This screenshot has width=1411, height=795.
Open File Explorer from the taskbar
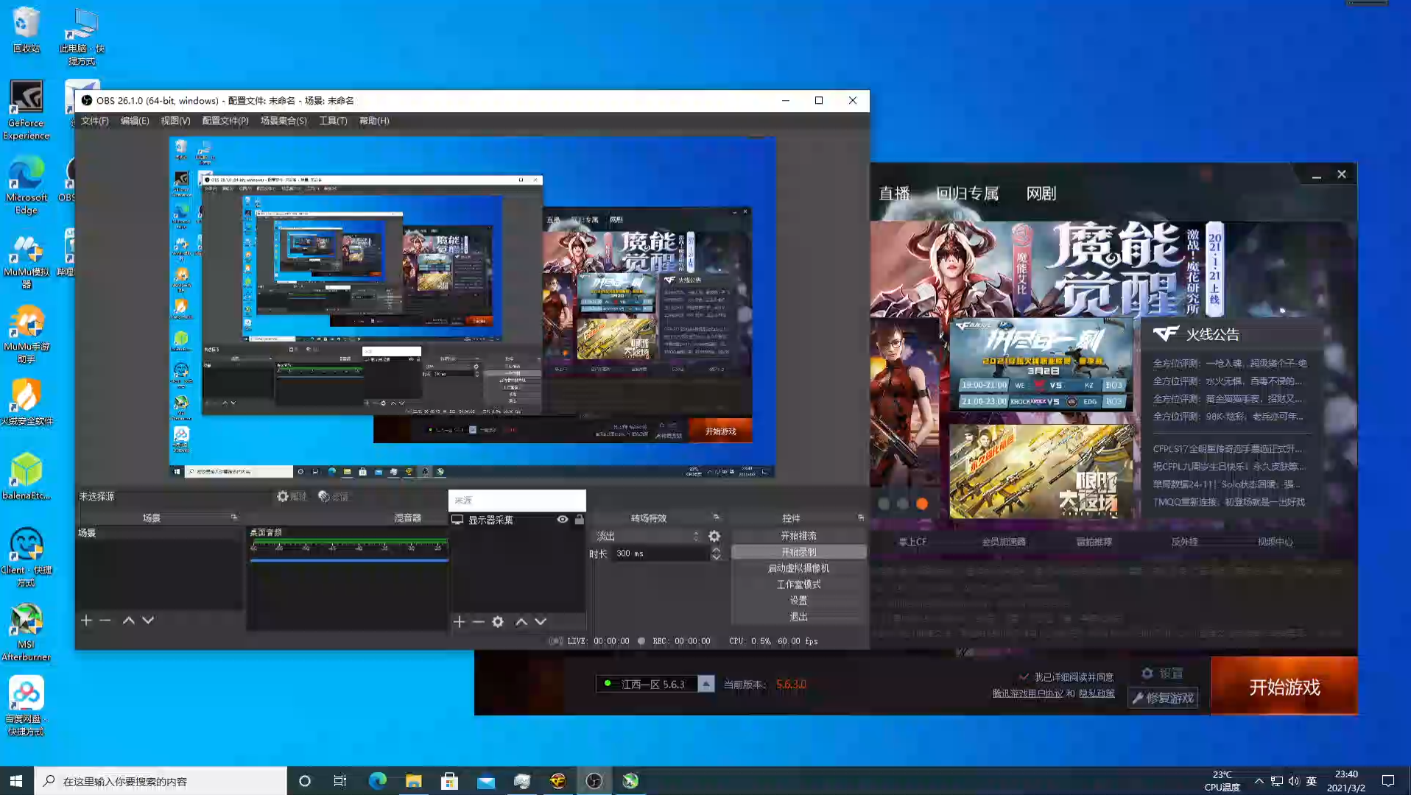(x=413, y=781)
